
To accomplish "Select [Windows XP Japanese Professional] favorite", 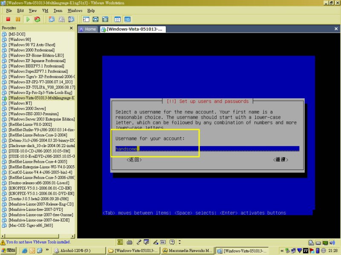I will 37,61.
